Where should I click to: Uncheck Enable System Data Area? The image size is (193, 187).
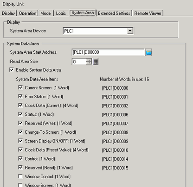tap(12, 70)
